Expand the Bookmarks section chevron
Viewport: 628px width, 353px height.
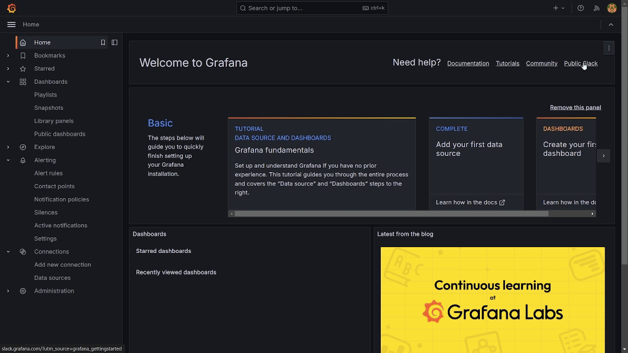(8, 55)
